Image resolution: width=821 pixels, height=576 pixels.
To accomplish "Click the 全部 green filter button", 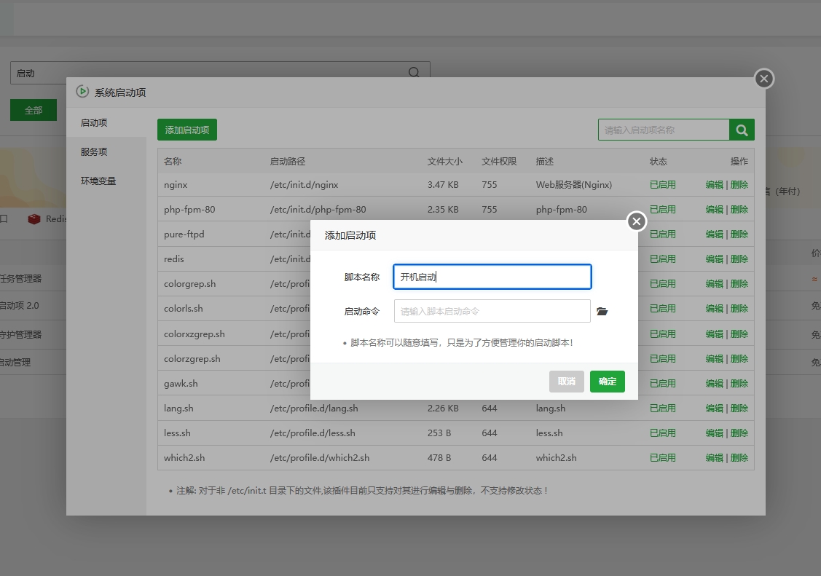I will click(x=34, y=110).
